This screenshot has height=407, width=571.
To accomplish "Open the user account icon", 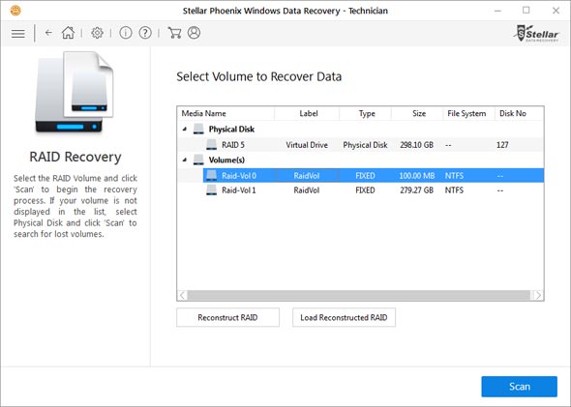I will click(194, 33).
